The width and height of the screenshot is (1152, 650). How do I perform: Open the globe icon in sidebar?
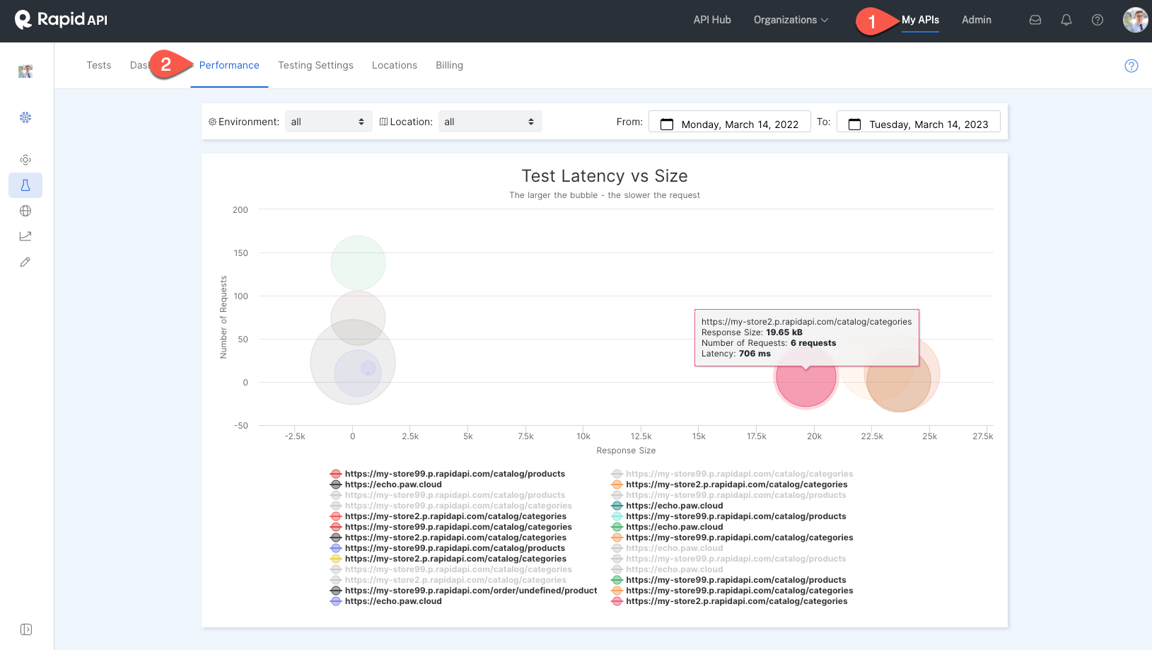click(25, 211)
